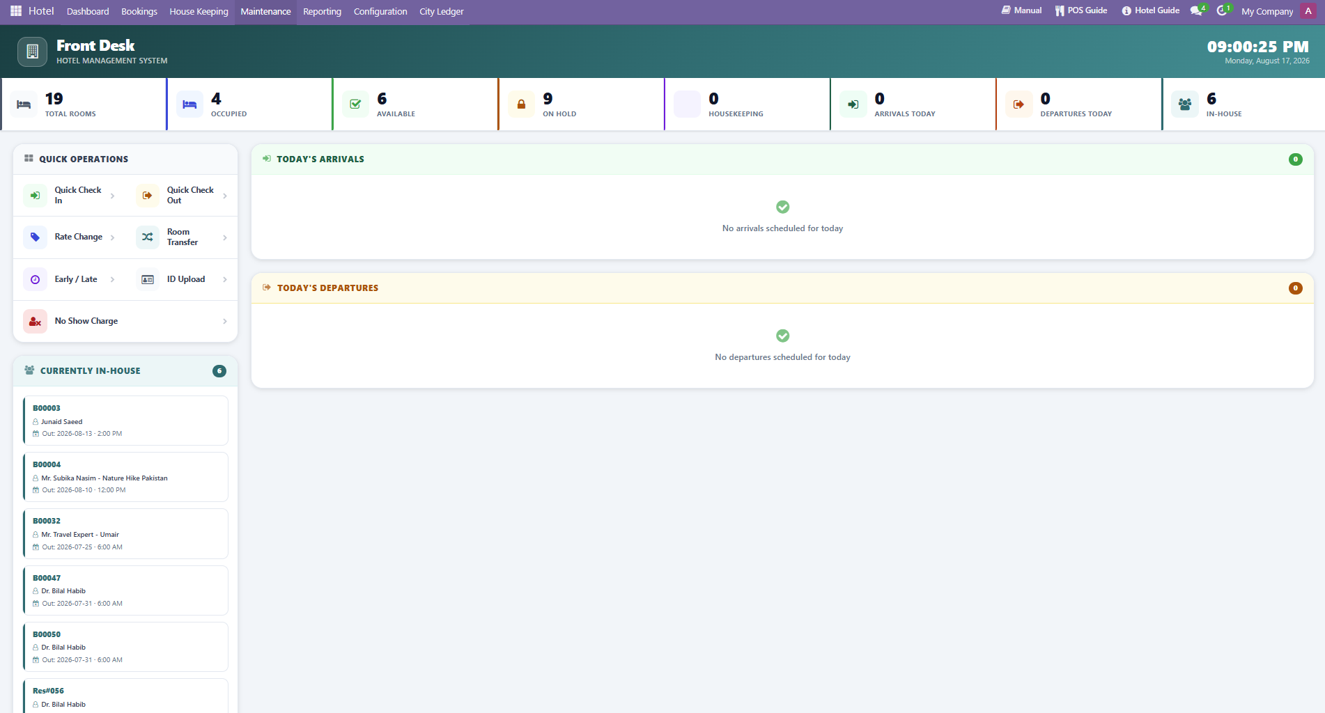Open booking card B00004 Subika Nasim

125,477
